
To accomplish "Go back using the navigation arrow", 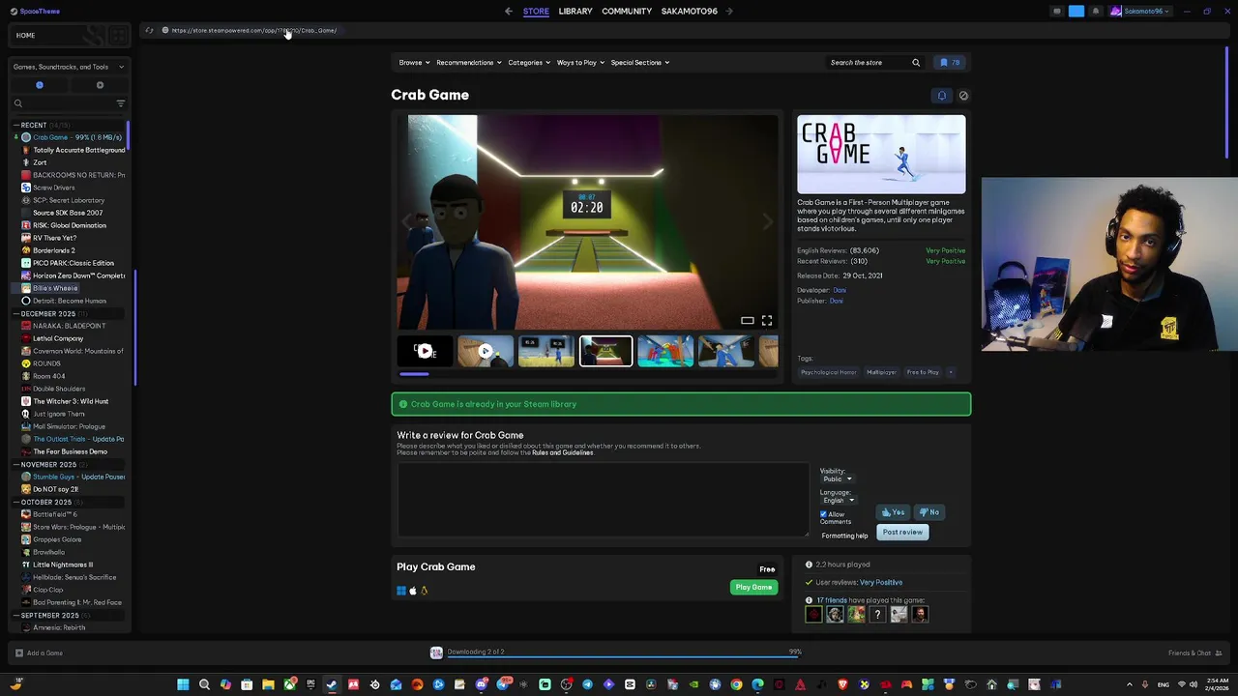I will tap(509, 12).
